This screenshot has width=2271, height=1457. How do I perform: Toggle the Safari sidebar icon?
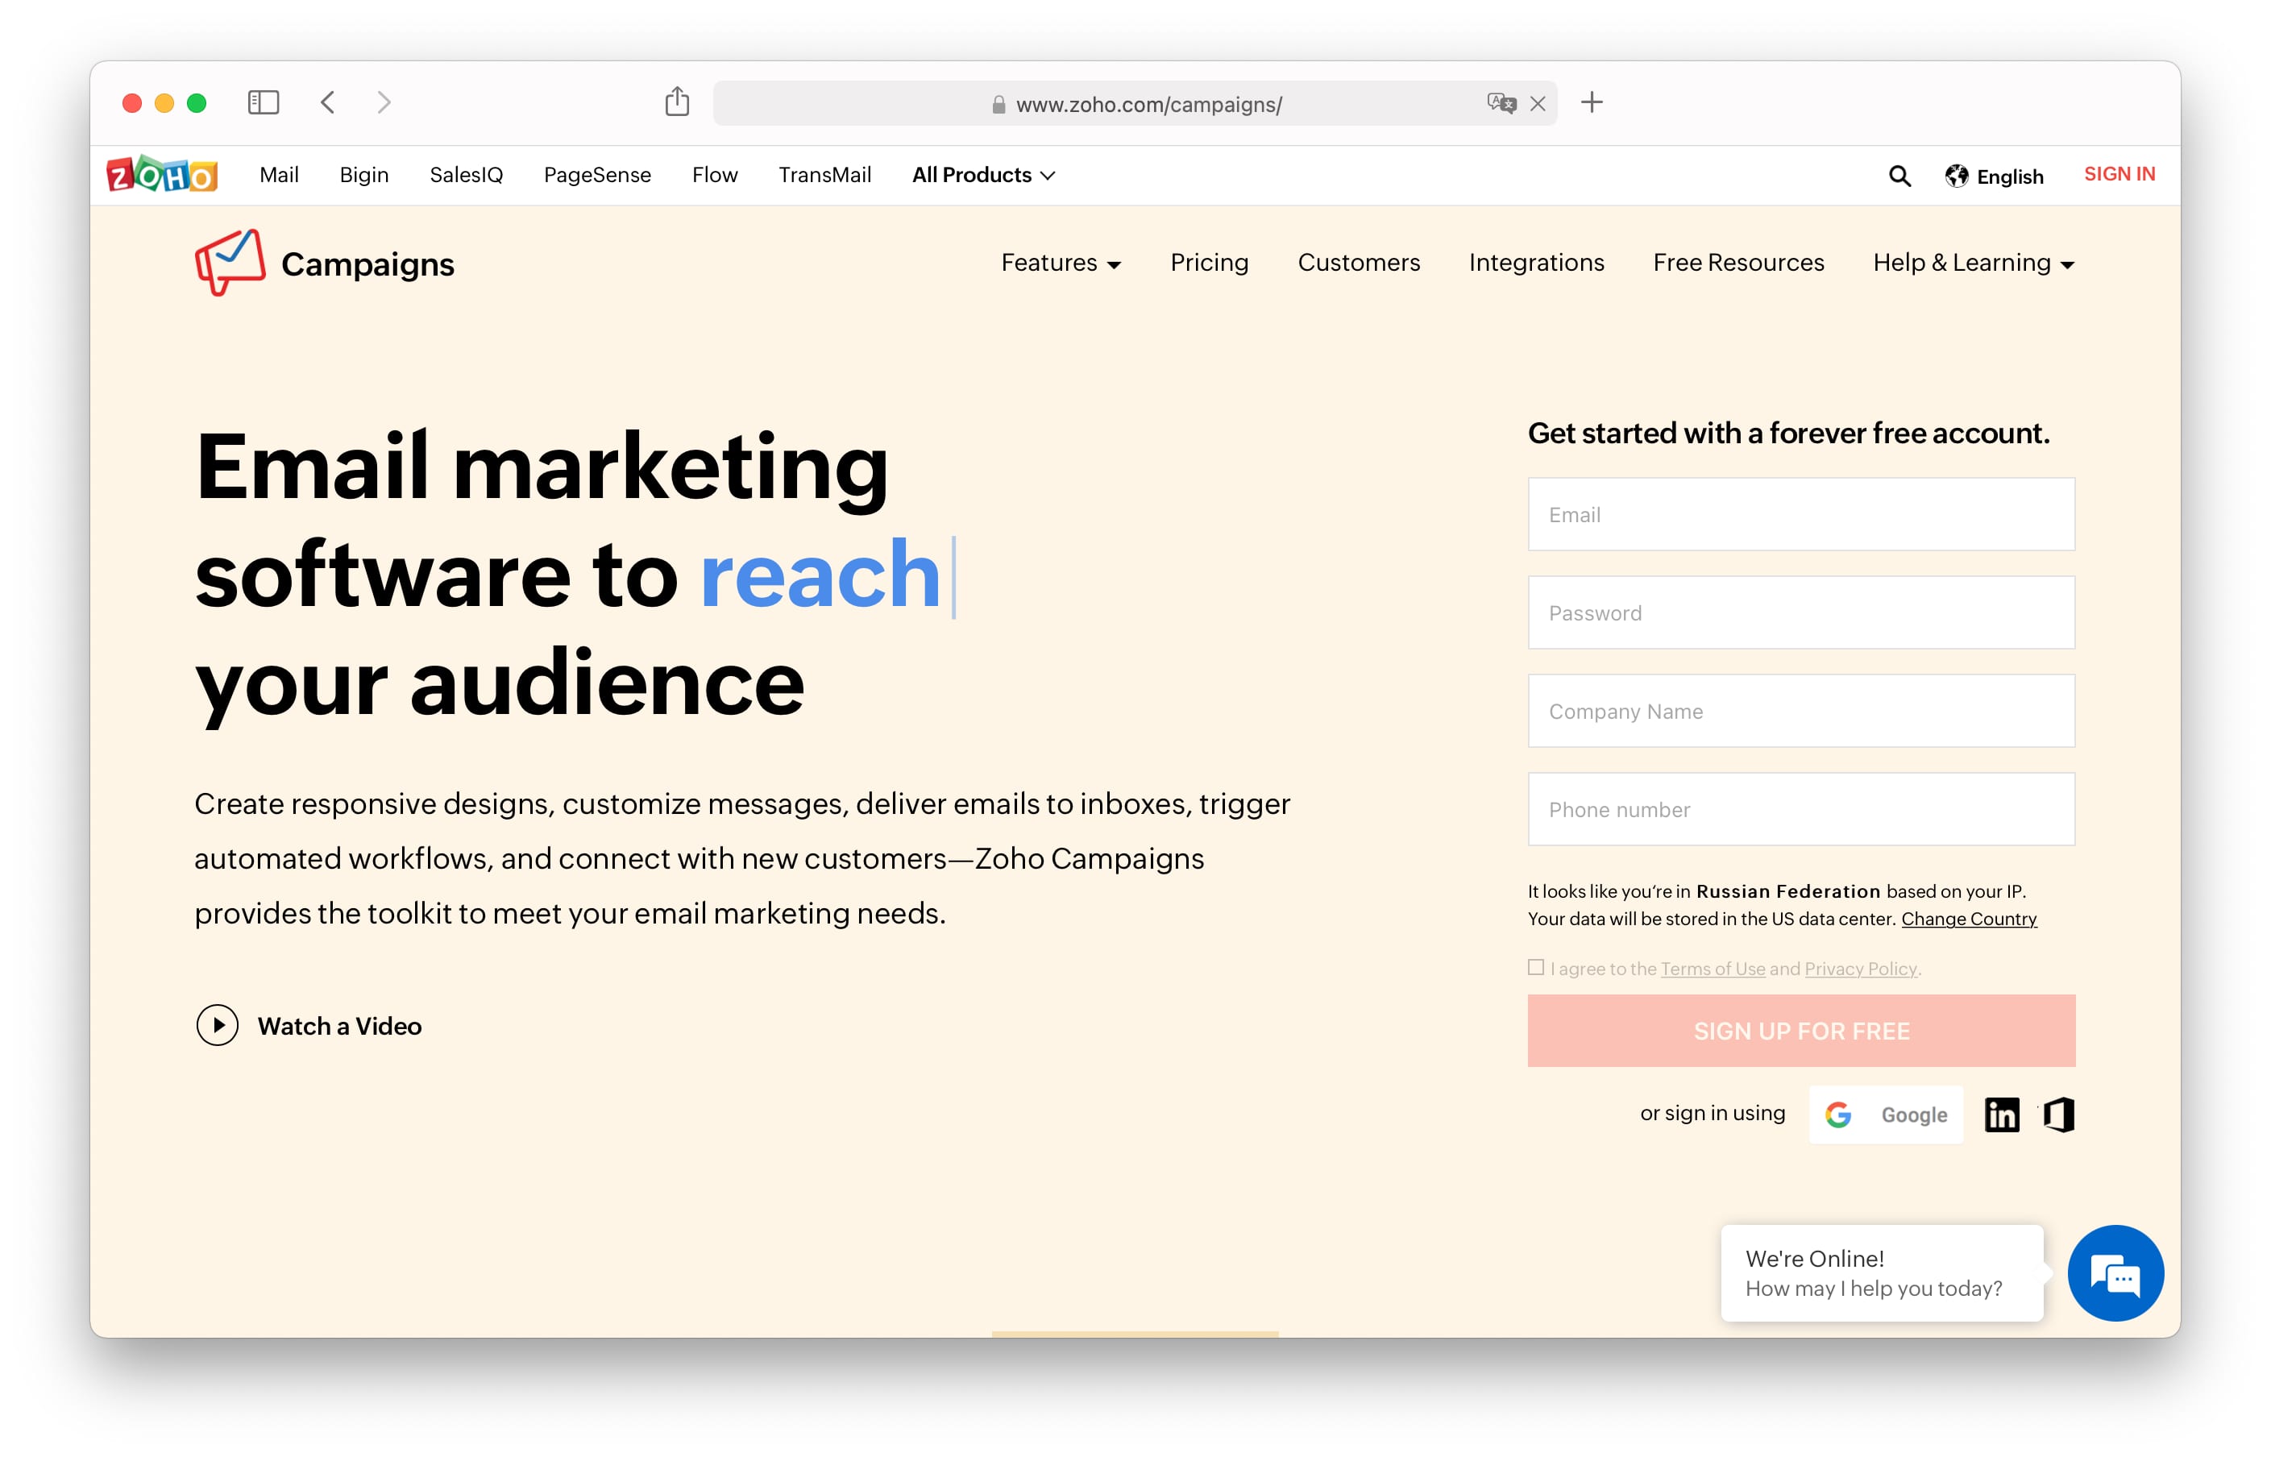pos(263,102)
